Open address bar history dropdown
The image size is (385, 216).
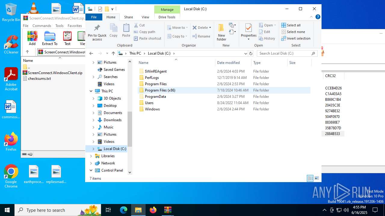pos(245,53)
